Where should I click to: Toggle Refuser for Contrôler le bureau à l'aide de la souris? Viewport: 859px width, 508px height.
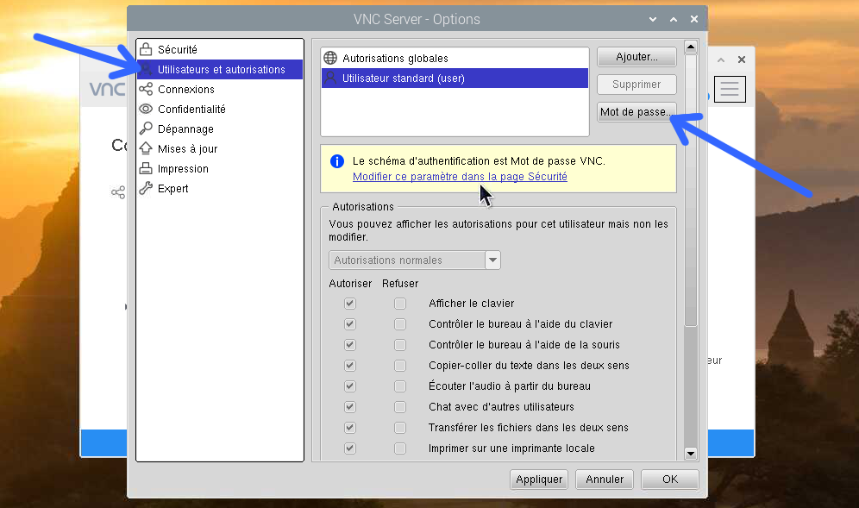click(400, 345)
